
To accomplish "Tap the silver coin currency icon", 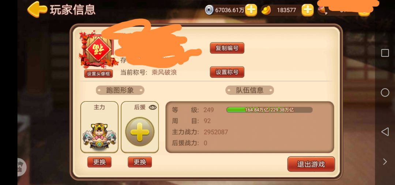I will click(209, 10).
